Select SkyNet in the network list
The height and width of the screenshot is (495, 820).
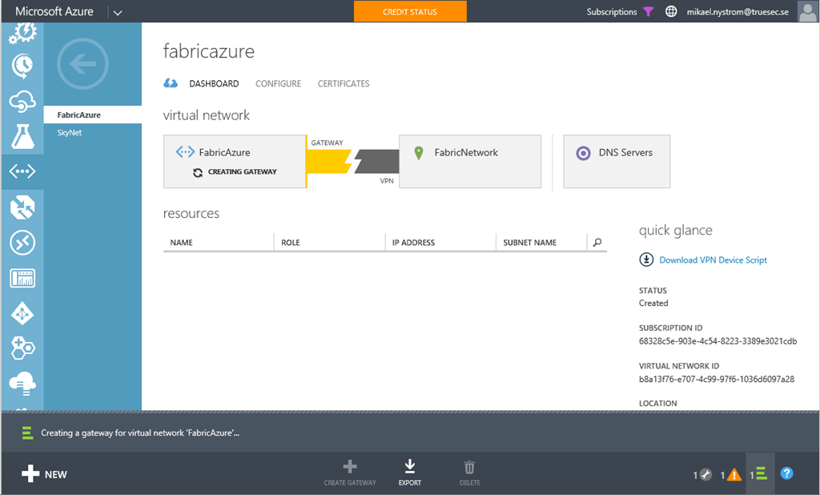(70, 133)
